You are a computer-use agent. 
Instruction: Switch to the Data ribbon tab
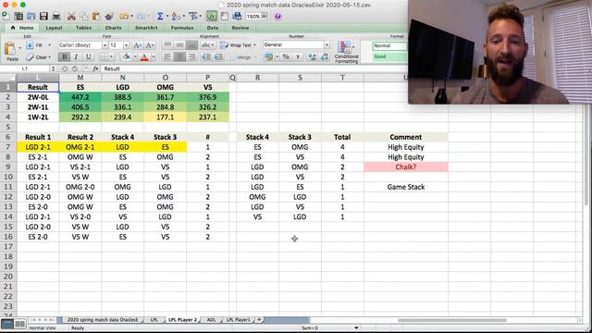(213, 28)
